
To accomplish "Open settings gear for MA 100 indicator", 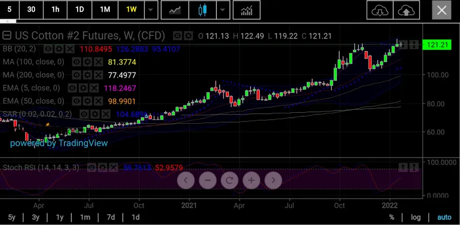I will tap(87, 62).
